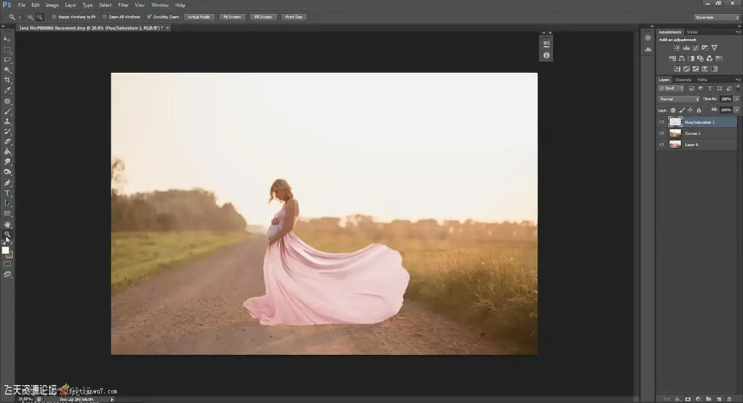Open the Essentials workspace dropdown

[x=717, y=17]
